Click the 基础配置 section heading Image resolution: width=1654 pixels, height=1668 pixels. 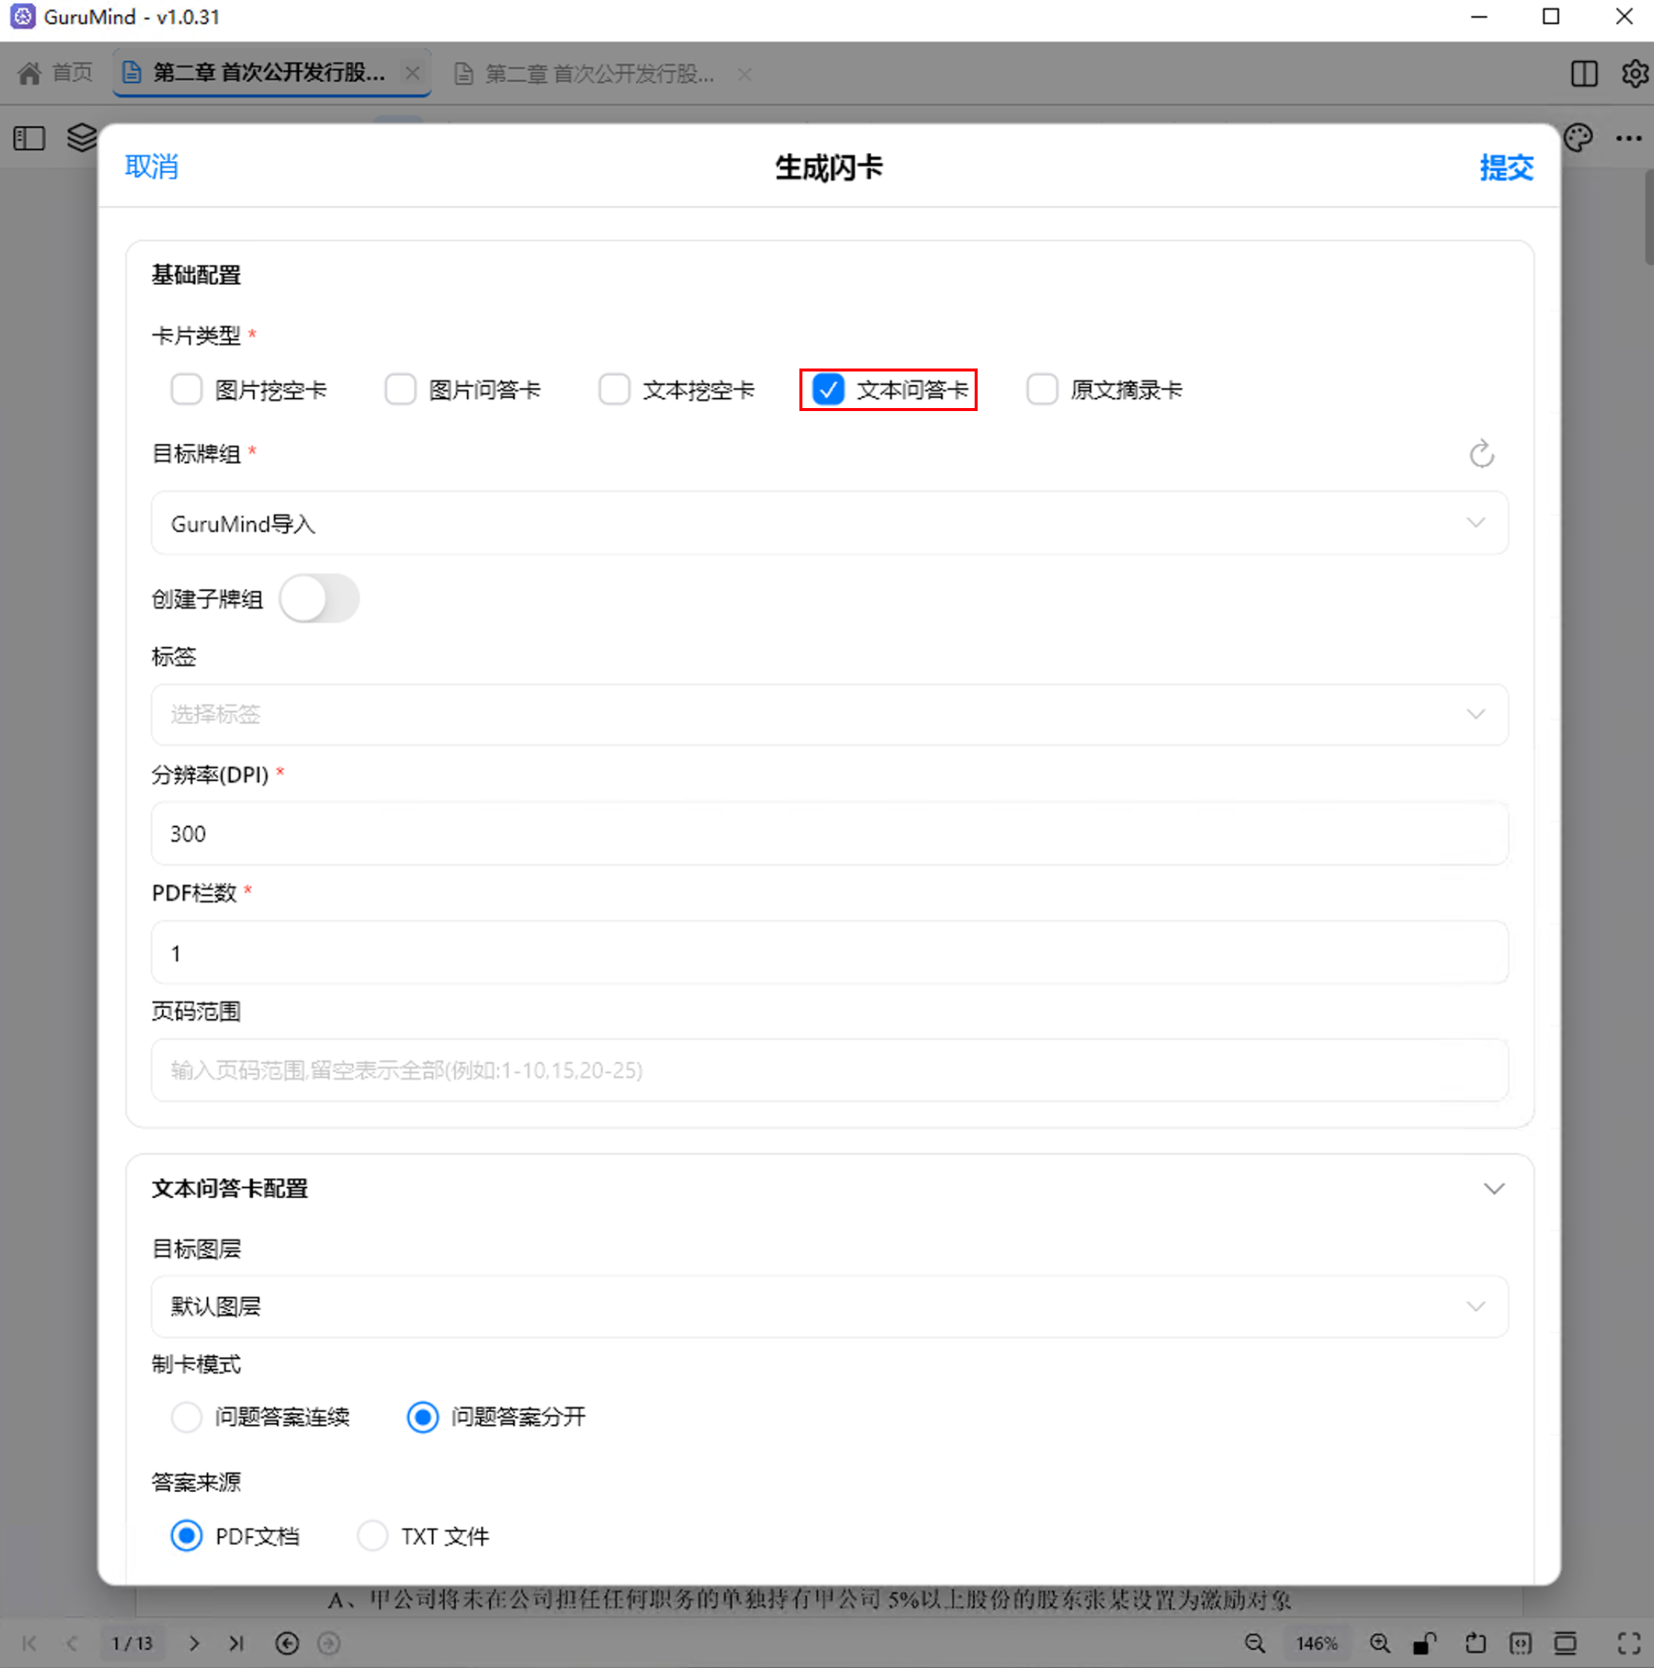pyautogui.click(x=197, y=275)
